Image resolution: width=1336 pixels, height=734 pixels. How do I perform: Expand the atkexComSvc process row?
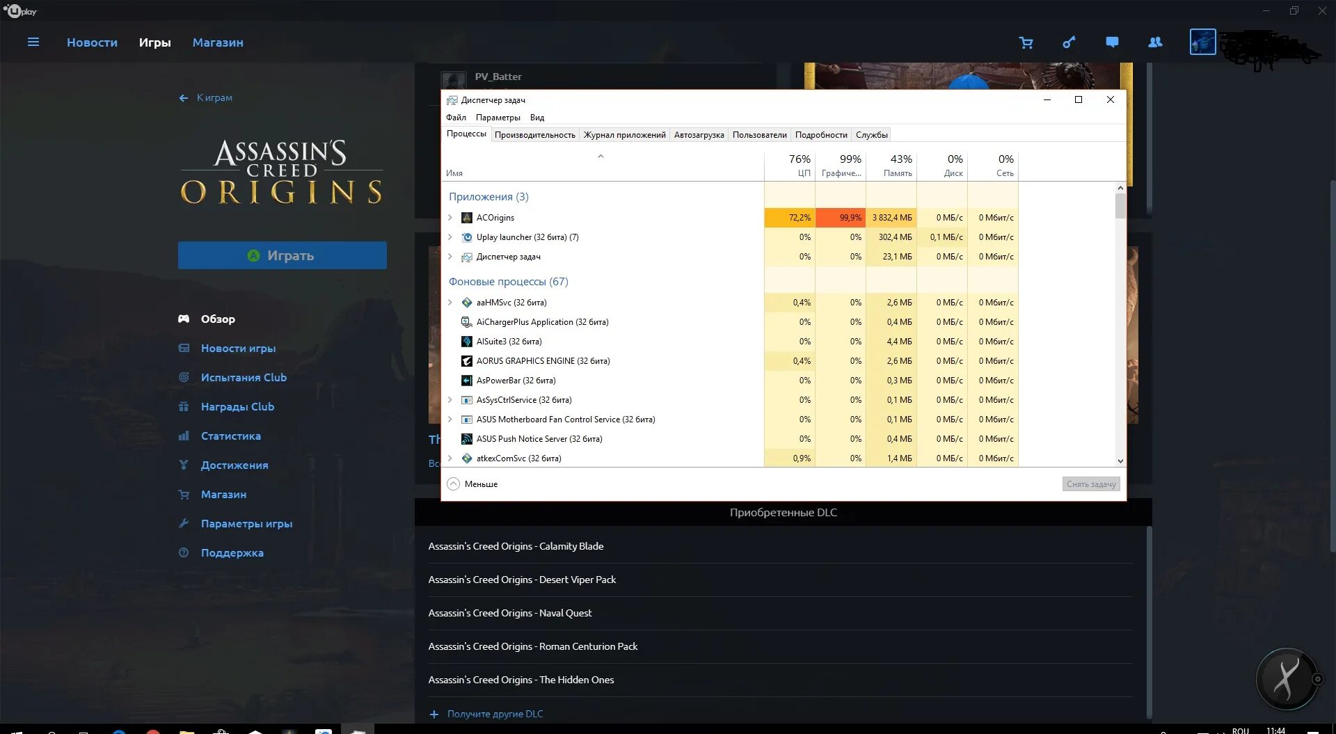click(450, 458)
